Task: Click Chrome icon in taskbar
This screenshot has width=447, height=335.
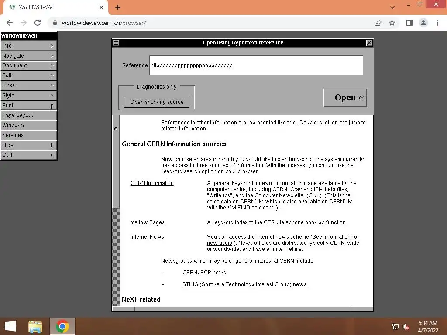Action: pos(62,326)
